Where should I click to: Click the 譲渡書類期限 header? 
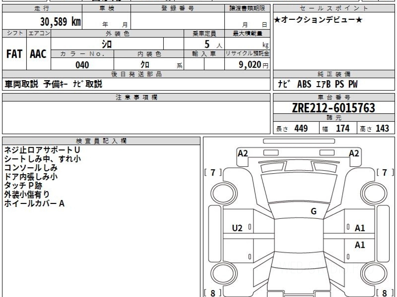247,9
